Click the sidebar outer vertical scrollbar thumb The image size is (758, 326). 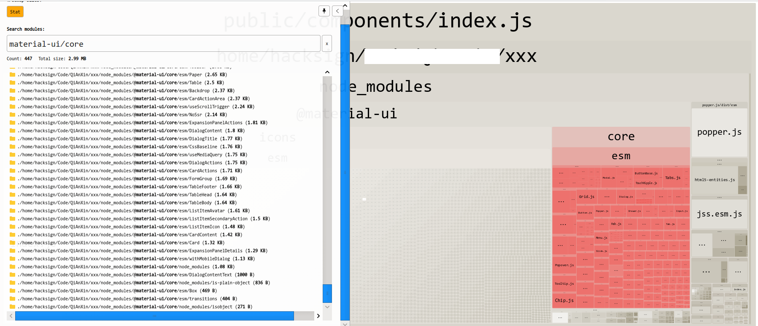point(345,172)
